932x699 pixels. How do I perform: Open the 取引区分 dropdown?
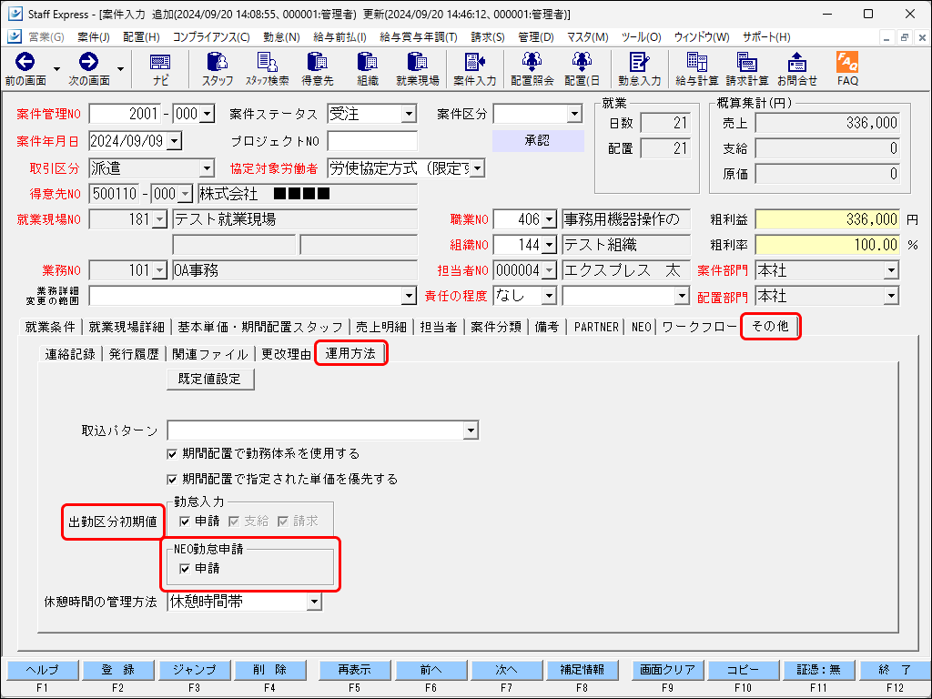207,168
